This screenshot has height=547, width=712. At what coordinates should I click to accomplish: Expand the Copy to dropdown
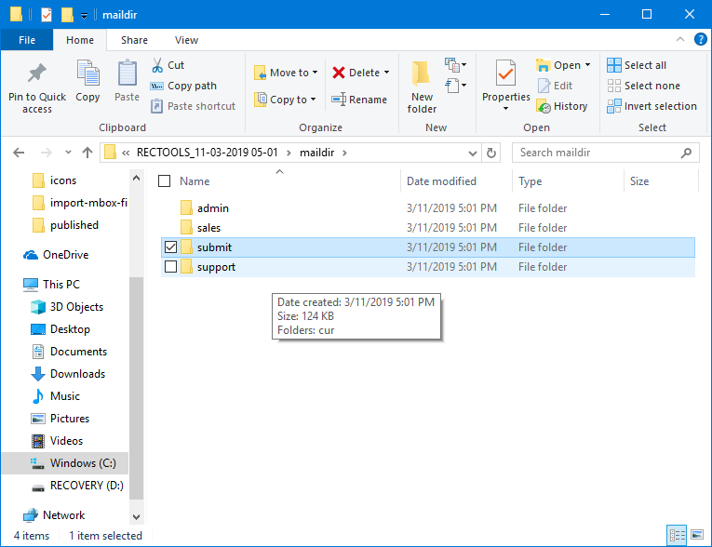click(314, 100)
